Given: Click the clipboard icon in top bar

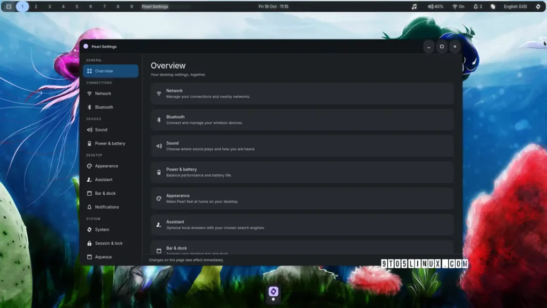Looking at the screenshot, I should coord(493,6).
